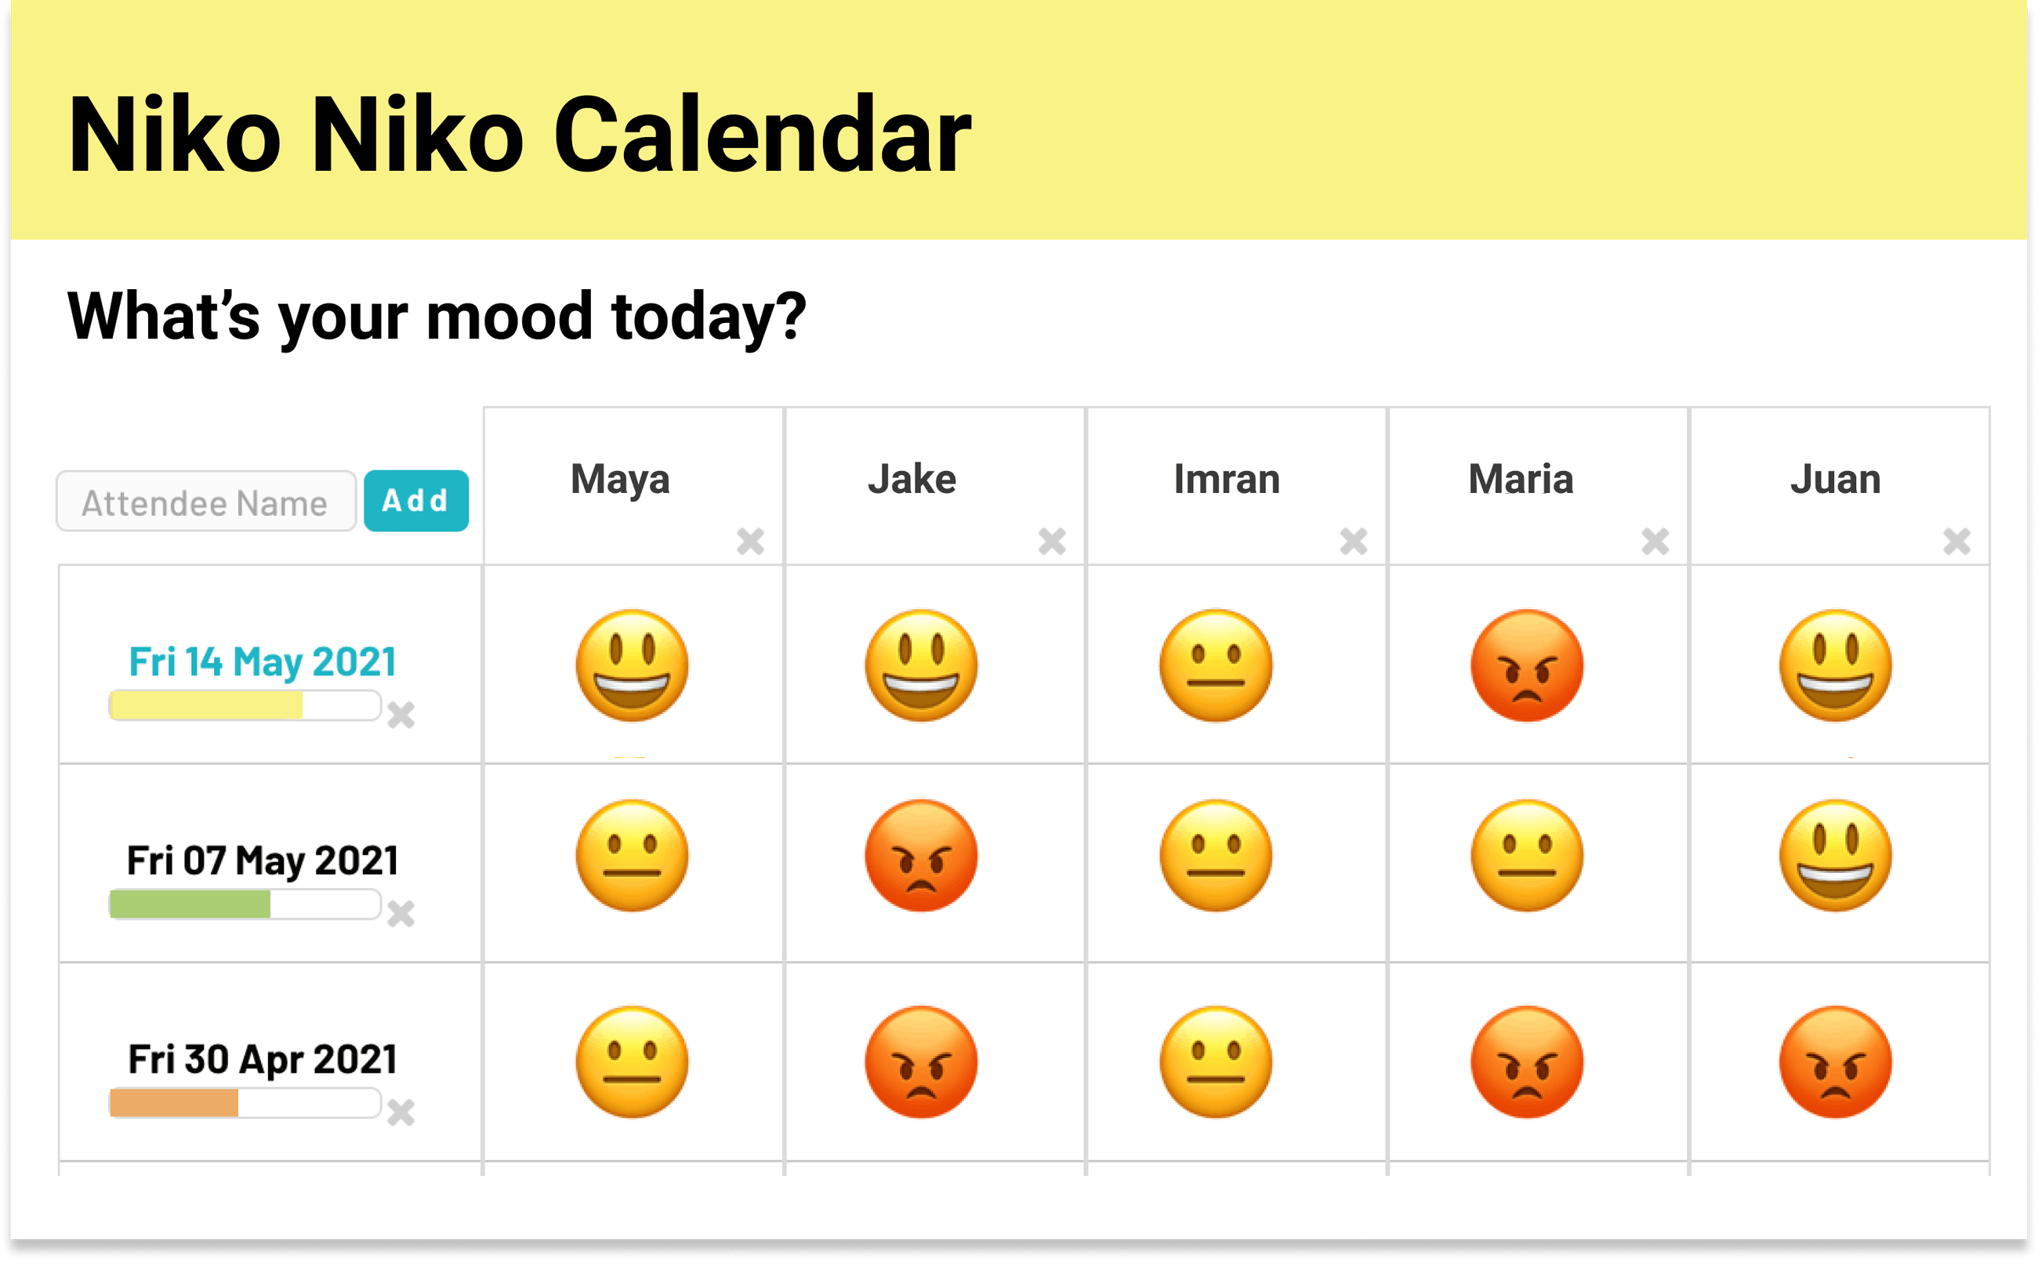Delete the Jake attendee column
2038x1261 pixels.
pyautogui.click(x=1051, y=544)
